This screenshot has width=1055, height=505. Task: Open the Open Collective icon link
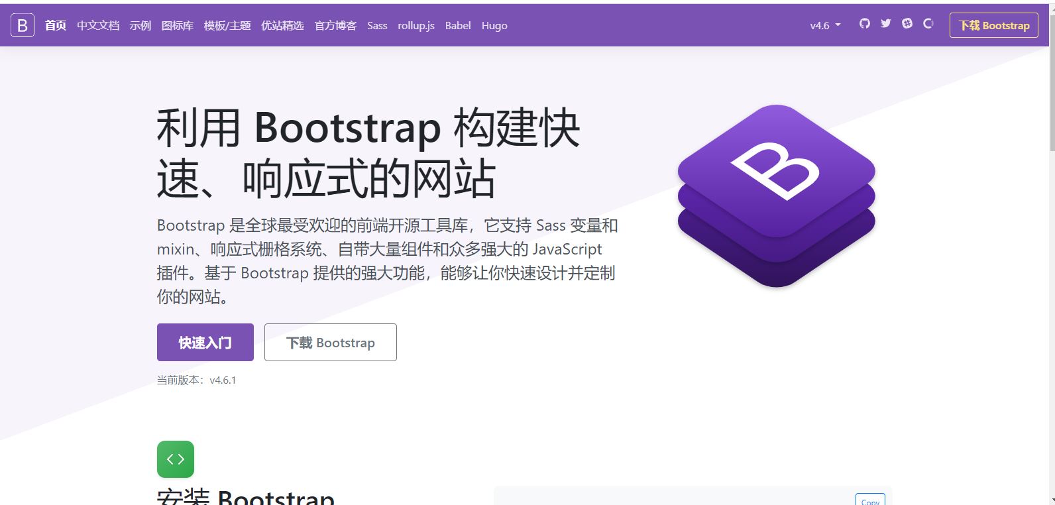928,23
